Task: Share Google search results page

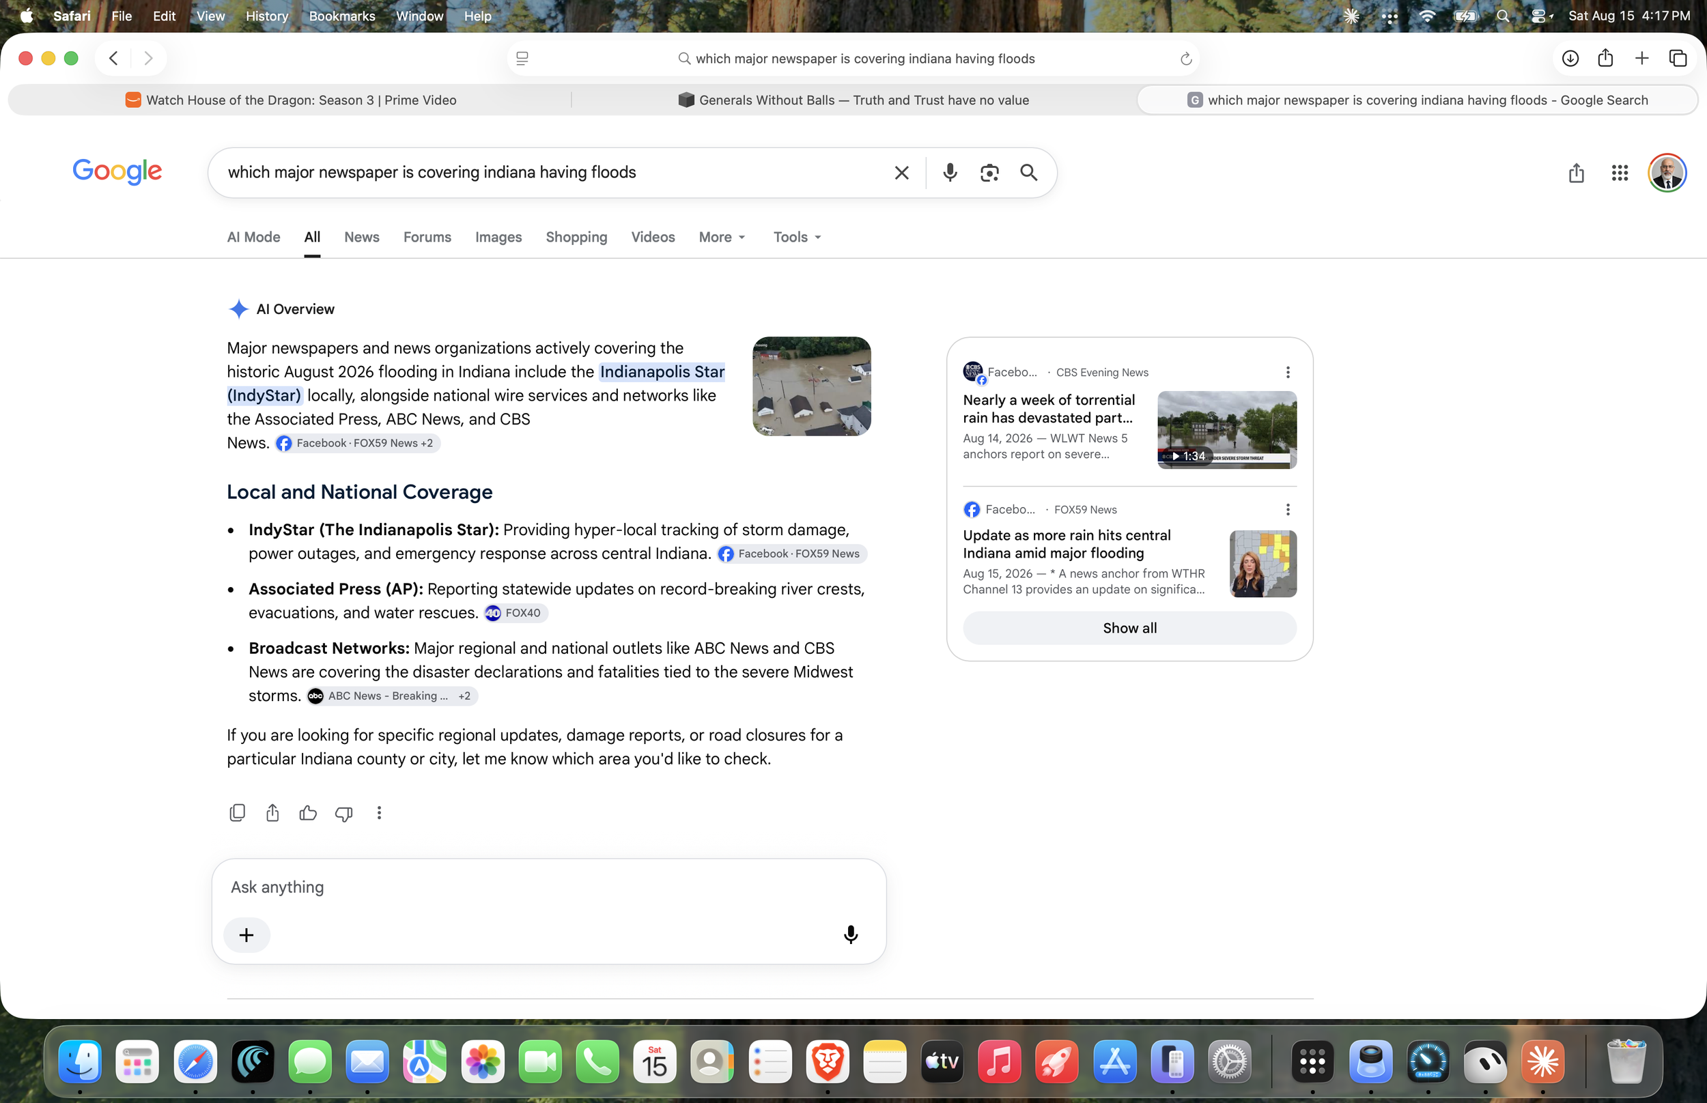Action: 1576,173
